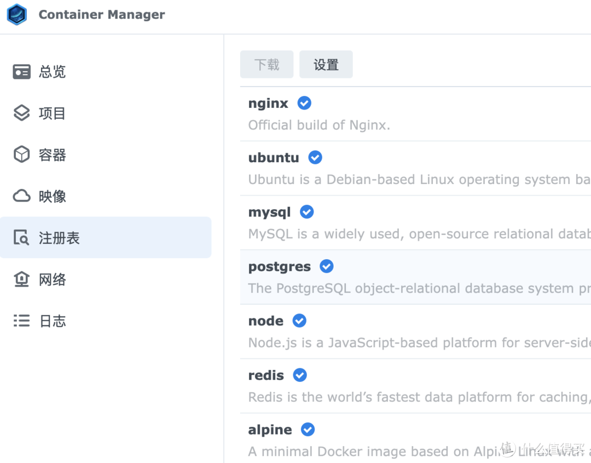
Task: Open the 设置 settings button
Action: tap(326, 64)
